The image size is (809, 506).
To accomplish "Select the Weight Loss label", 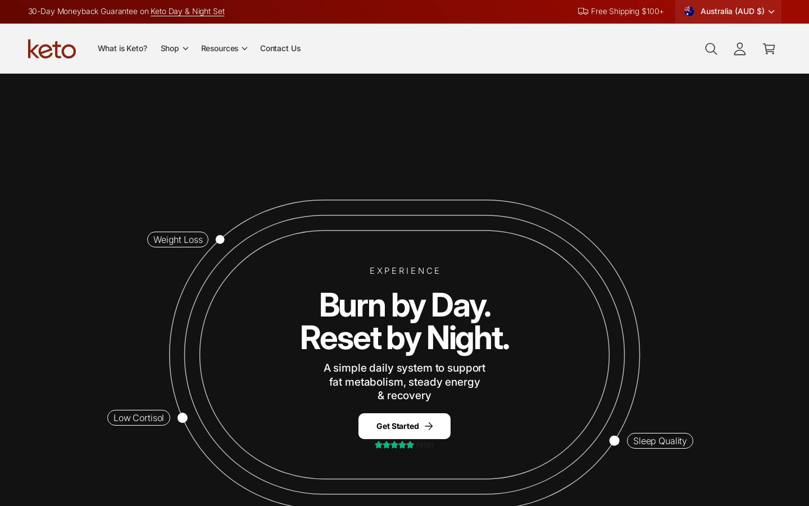I will [178, 240].
